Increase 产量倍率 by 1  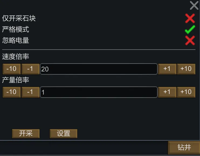point(167,92)
